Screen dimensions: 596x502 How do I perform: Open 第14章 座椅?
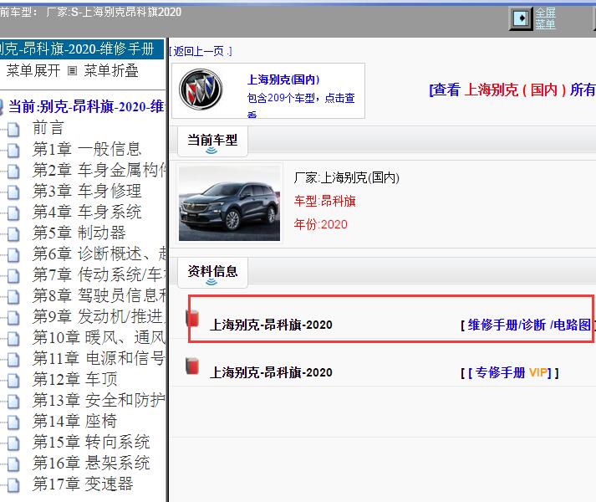75,421
